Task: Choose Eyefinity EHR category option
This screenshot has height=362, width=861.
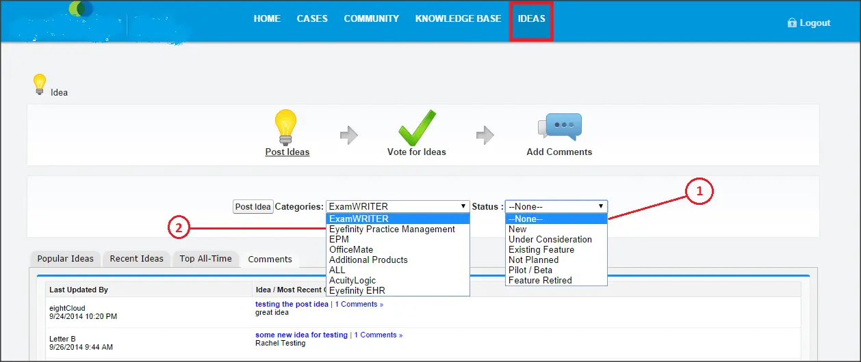Action: coord(398,290)
